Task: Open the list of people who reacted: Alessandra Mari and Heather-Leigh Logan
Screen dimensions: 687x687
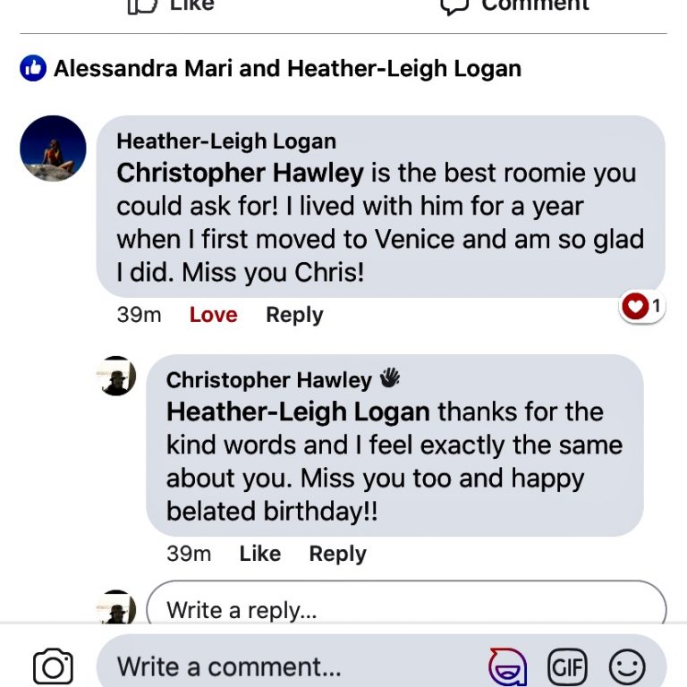Action: [287, 68]
